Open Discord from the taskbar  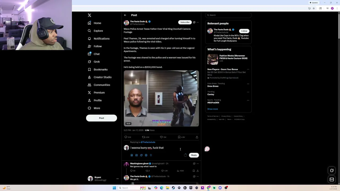point(220,188)
